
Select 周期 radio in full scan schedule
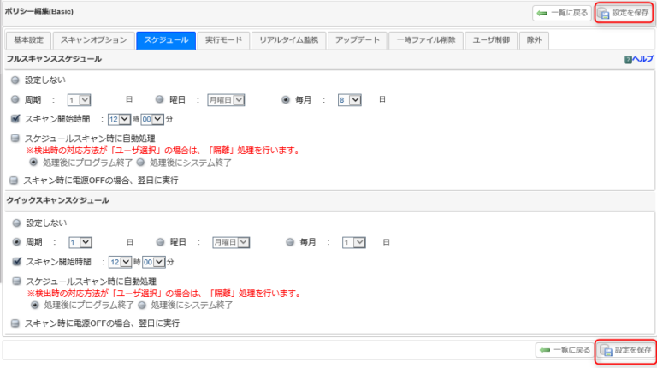pos(15,99)
